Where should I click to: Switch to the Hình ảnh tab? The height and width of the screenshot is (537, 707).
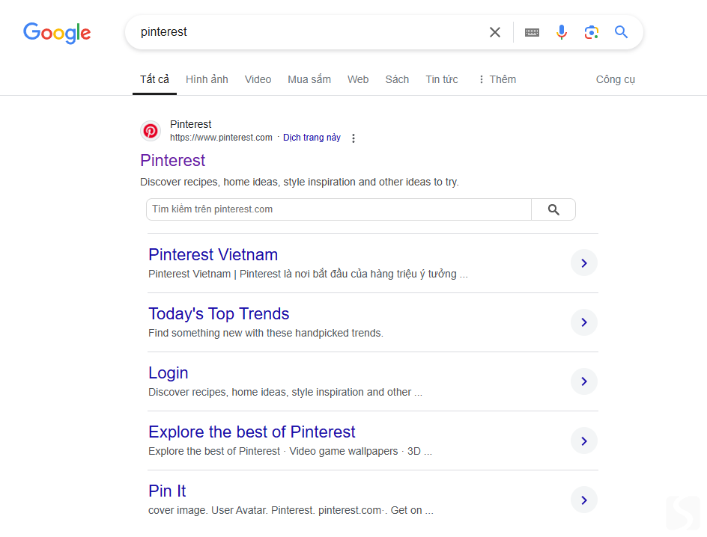point(207,79)
